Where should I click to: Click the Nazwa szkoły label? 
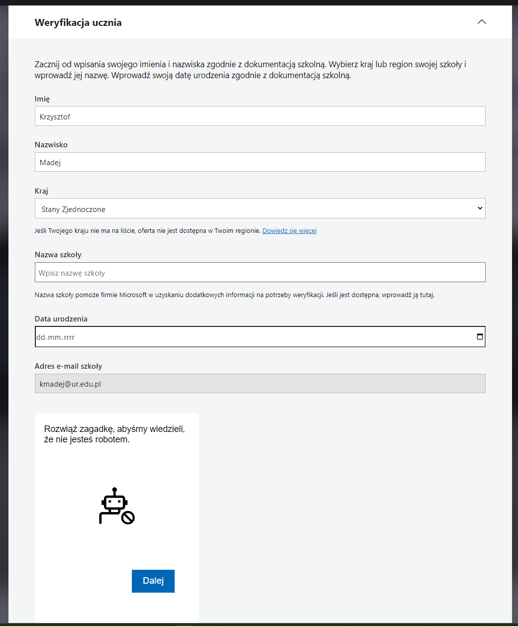click(x=58, y=255)
